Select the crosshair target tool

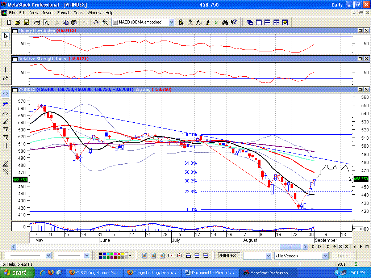tap(96, 22)
